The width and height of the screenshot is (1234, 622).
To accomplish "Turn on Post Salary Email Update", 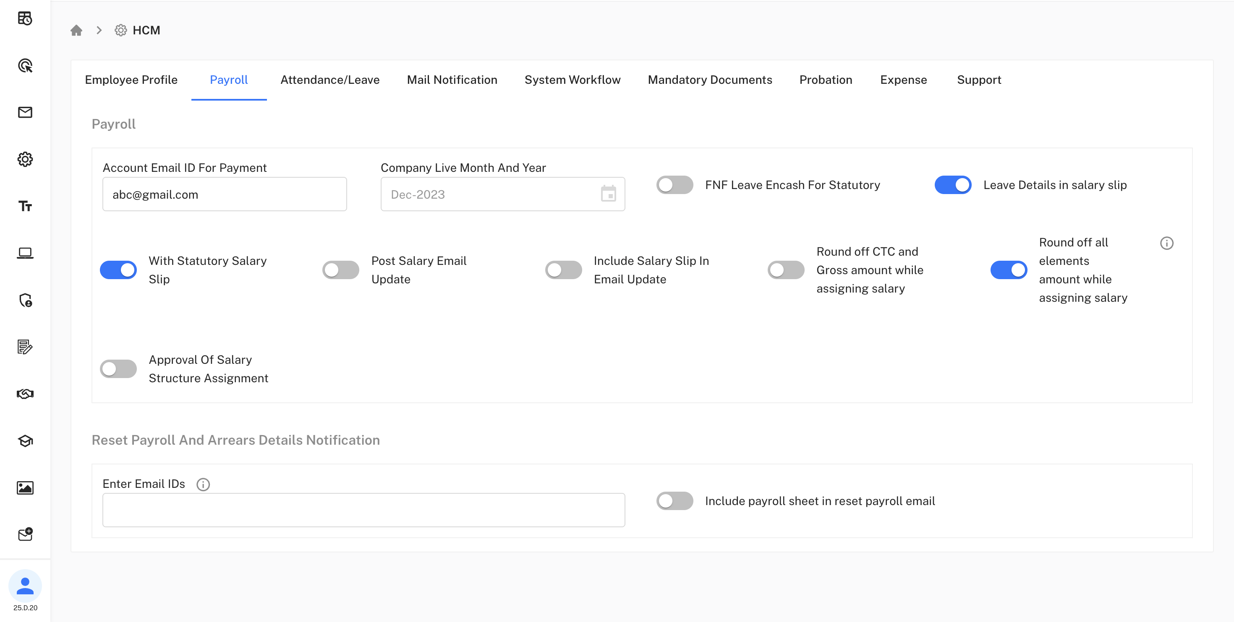I will (x=340, y=270).
